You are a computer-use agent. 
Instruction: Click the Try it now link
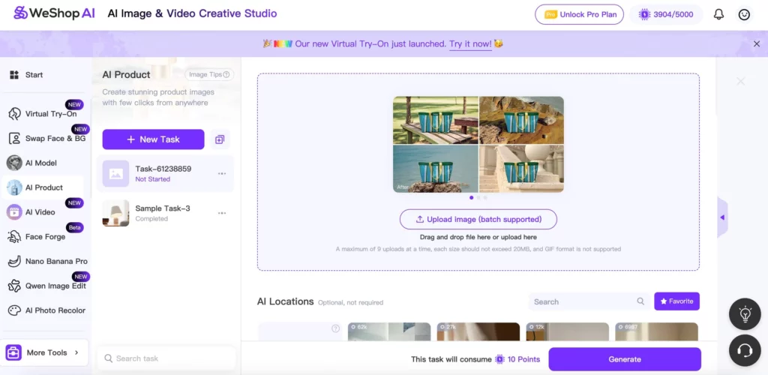(x=470, y=44)
